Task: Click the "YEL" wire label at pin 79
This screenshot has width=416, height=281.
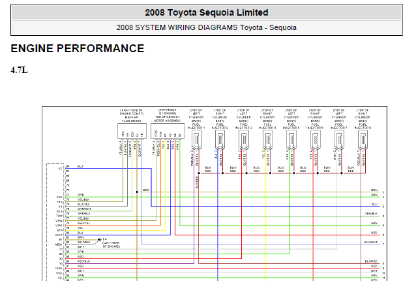Action: (80, 228)
